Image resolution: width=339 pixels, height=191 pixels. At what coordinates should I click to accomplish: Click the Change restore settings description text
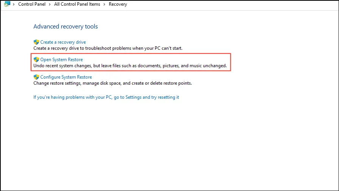tap(113, 83)
